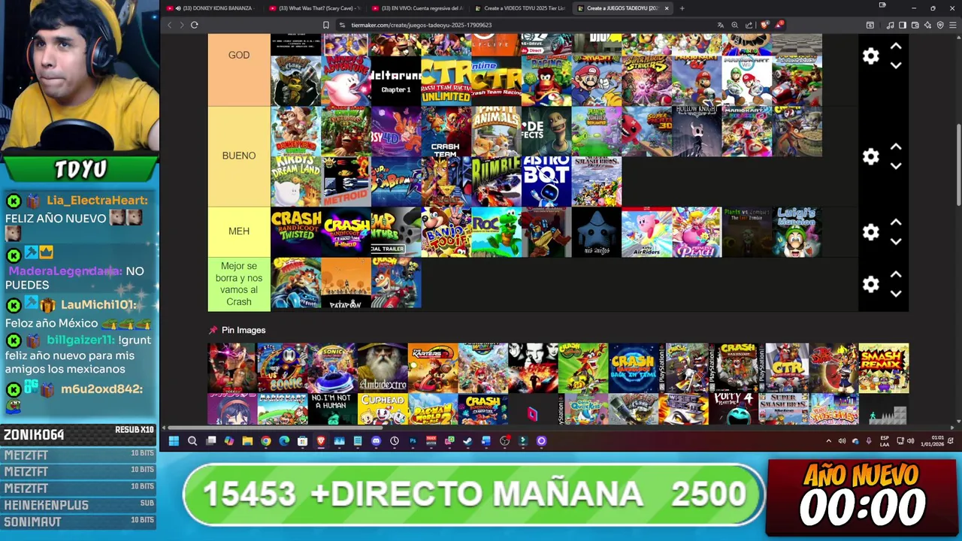962x541 pixels.
Task: Select the 'Create a JUEGOS TADEOYU' tab
Action: (x=621, y=8)
